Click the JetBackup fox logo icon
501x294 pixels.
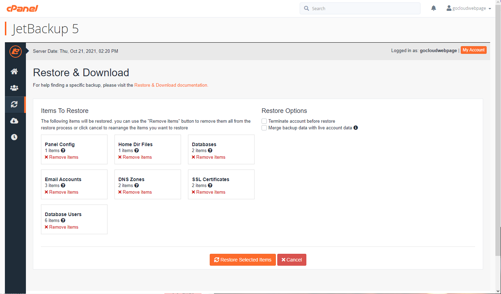[15, 51]
